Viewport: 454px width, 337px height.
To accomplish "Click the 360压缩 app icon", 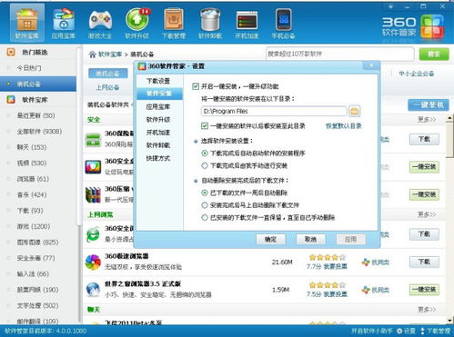I will (x=93, y=194).
